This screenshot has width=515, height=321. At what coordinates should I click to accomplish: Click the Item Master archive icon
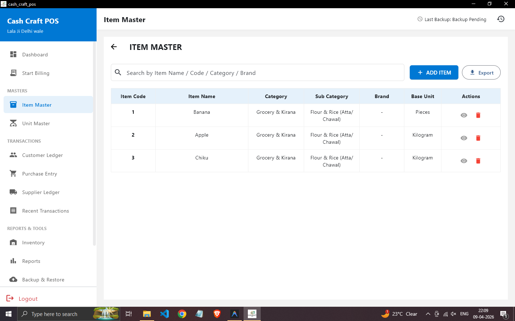tap(13, 105)
